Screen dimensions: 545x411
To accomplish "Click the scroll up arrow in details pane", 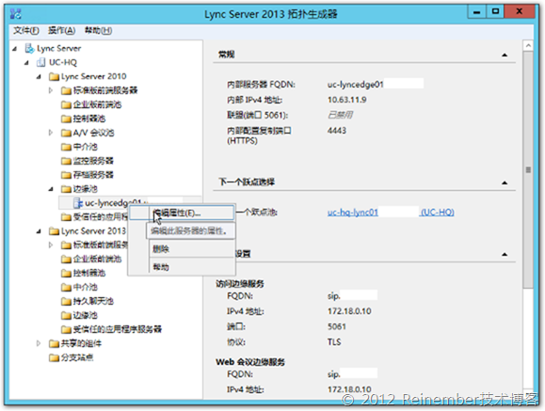I will [528, 45].
